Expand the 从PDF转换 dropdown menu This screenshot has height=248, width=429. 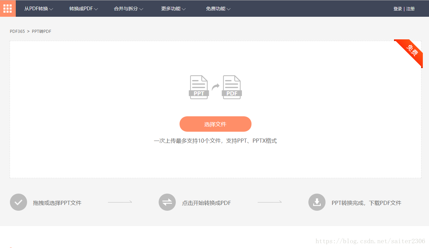pyautogui.click(x=39, y=9)
